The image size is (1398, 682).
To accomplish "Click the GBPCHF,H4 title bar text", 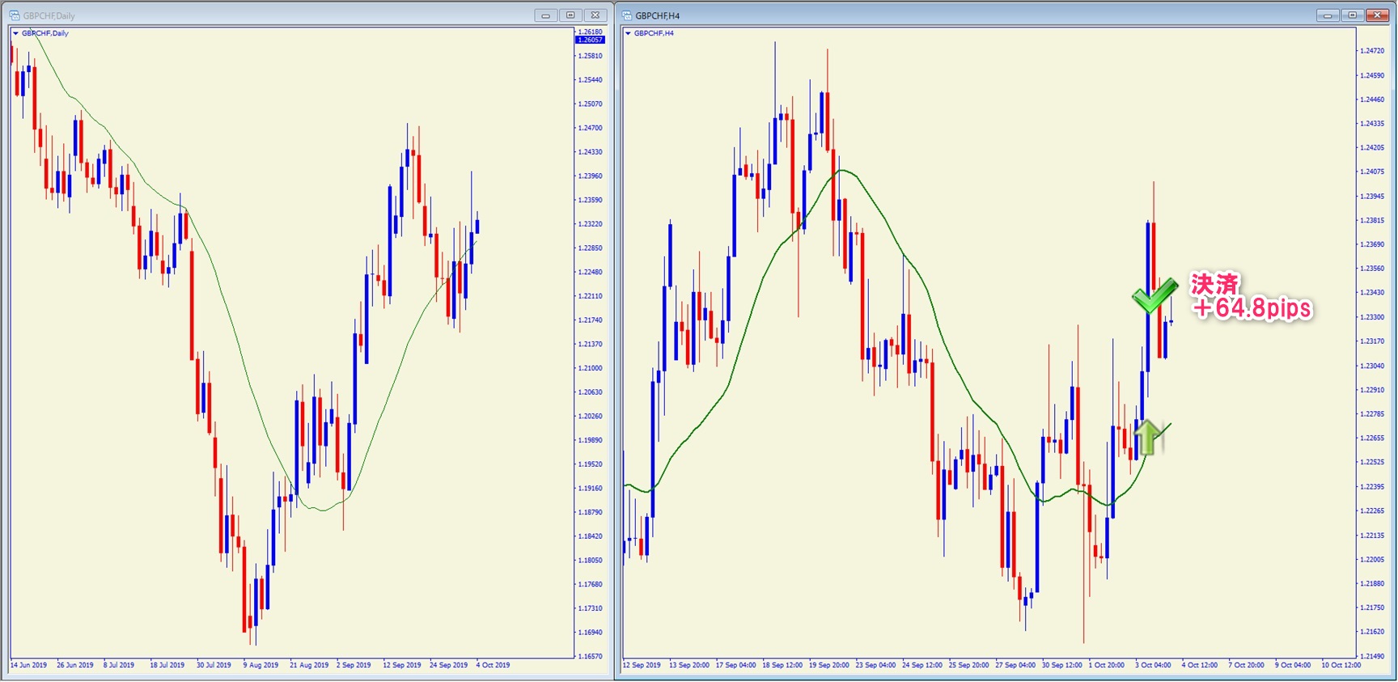I will 658,15.
